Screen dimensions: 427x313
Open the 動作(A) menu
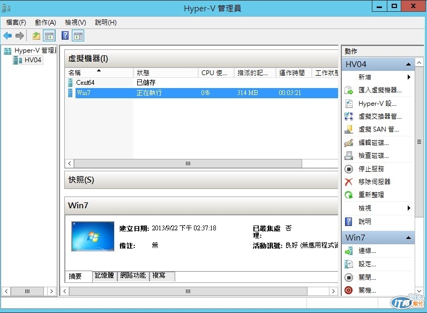coord(46,23)
